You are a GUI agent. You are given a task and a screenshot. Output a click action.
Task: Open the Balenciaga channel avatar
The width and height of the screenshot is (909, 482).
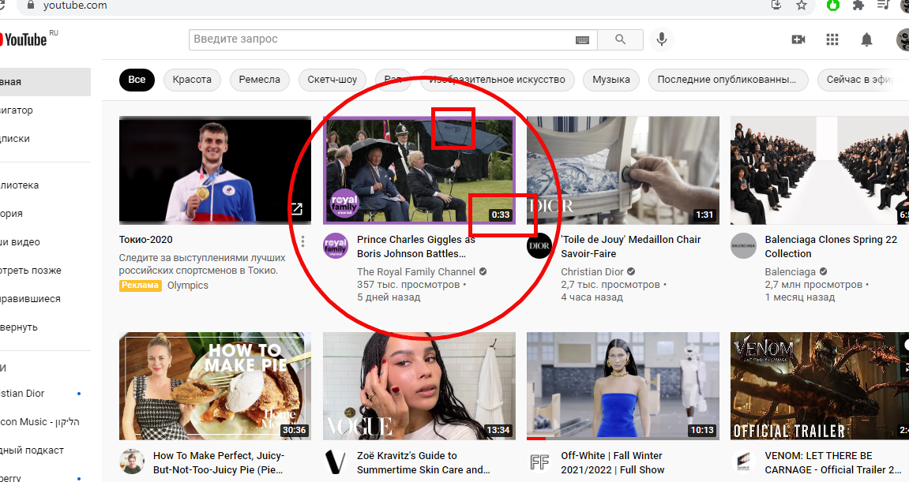[x=743, y=245]
